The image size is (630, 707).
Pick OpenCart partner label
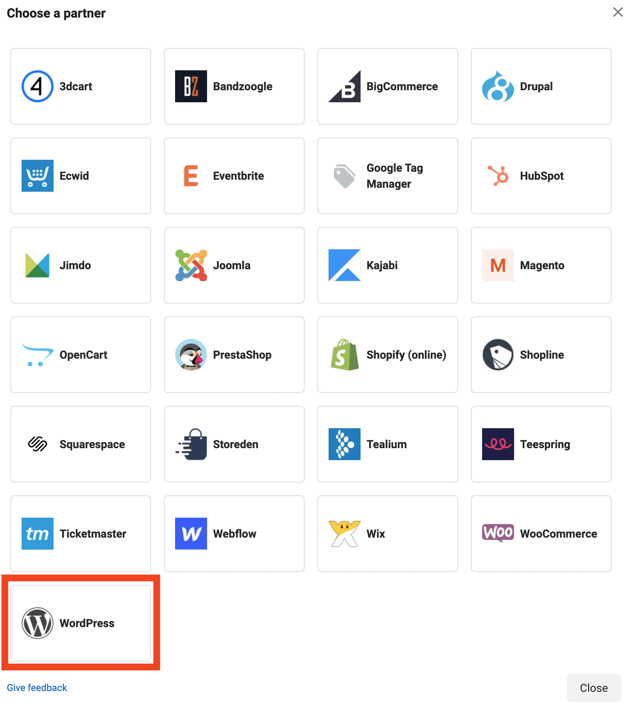84,355
